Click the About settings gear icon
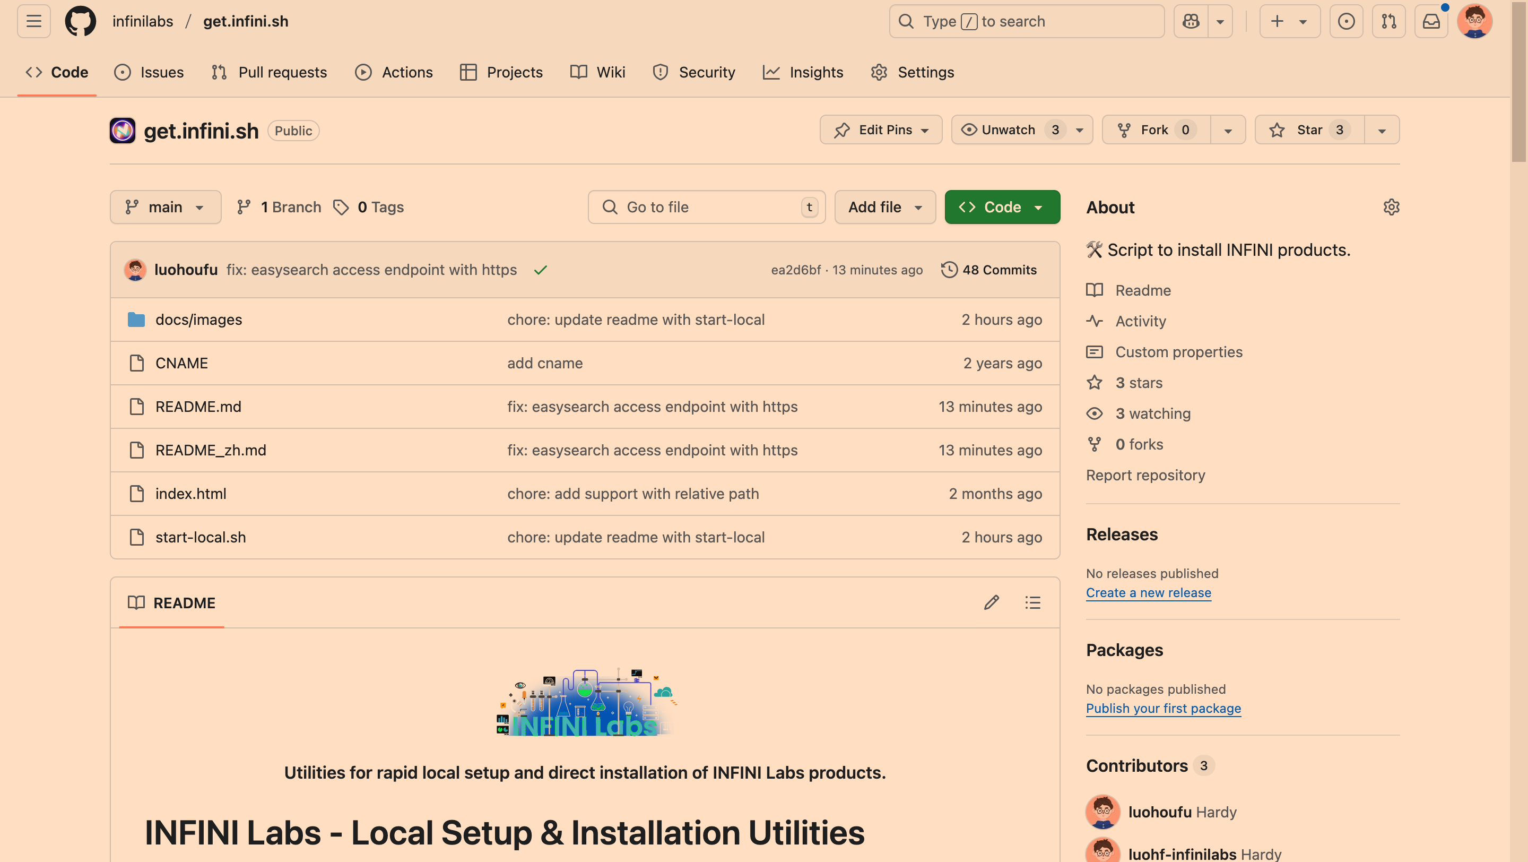This screenshot has height=862, width=1528. pyautogui.click(x=1391, y=207)
